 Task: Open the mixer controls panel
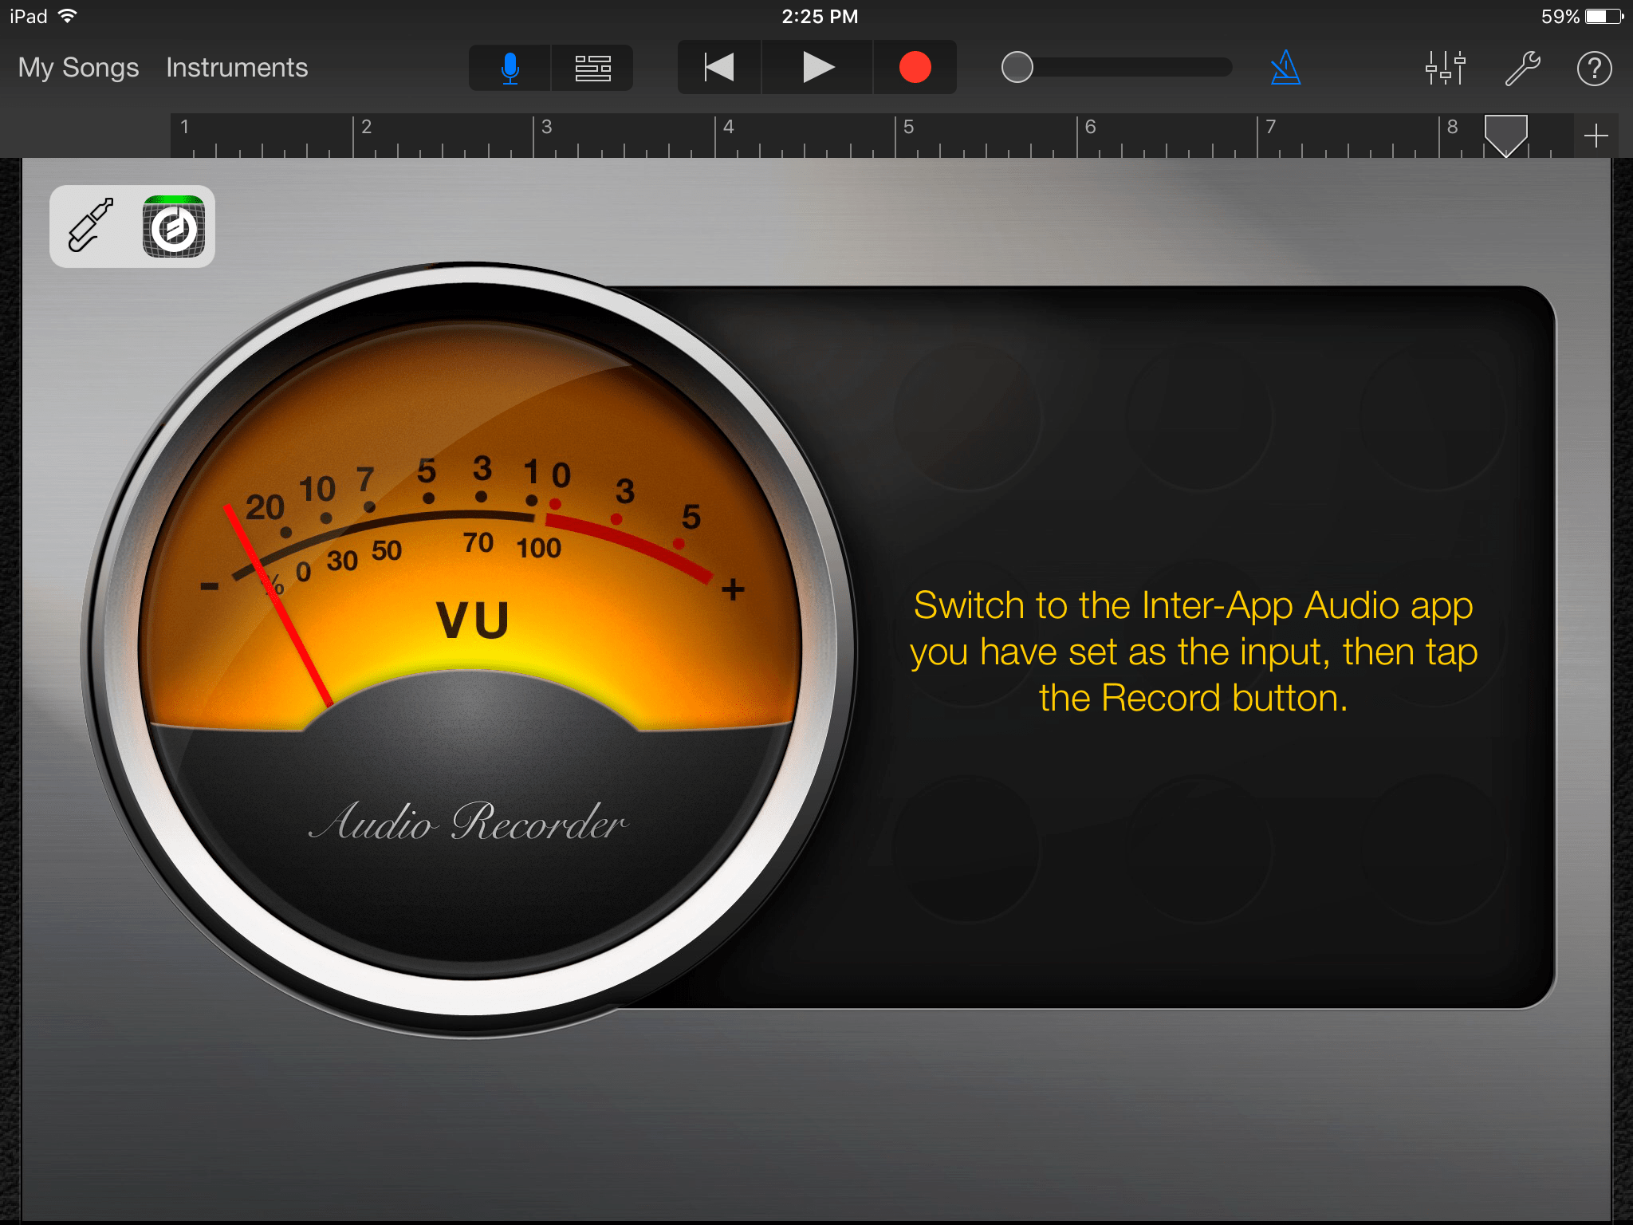coord(1444,68)
